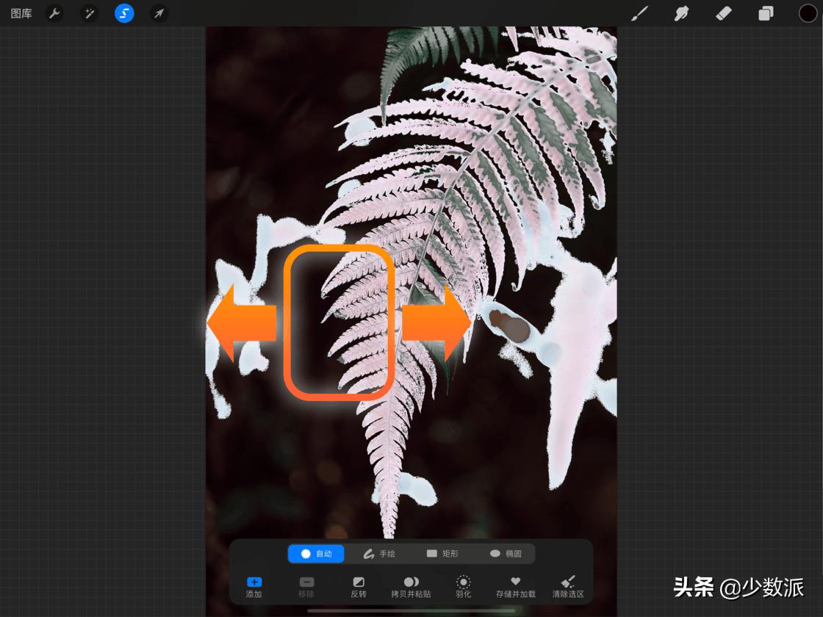823x617 pixels.
Task: Open the color swatch picker
Action: click(x=807, y=12)
